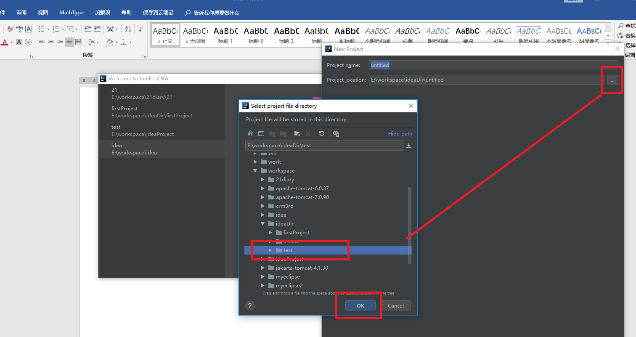Image resolution: width=636 pixels, height=337 pixels.
Task: Open the 审阅 (Review) ribbon tab
Action: pos(21,13)
